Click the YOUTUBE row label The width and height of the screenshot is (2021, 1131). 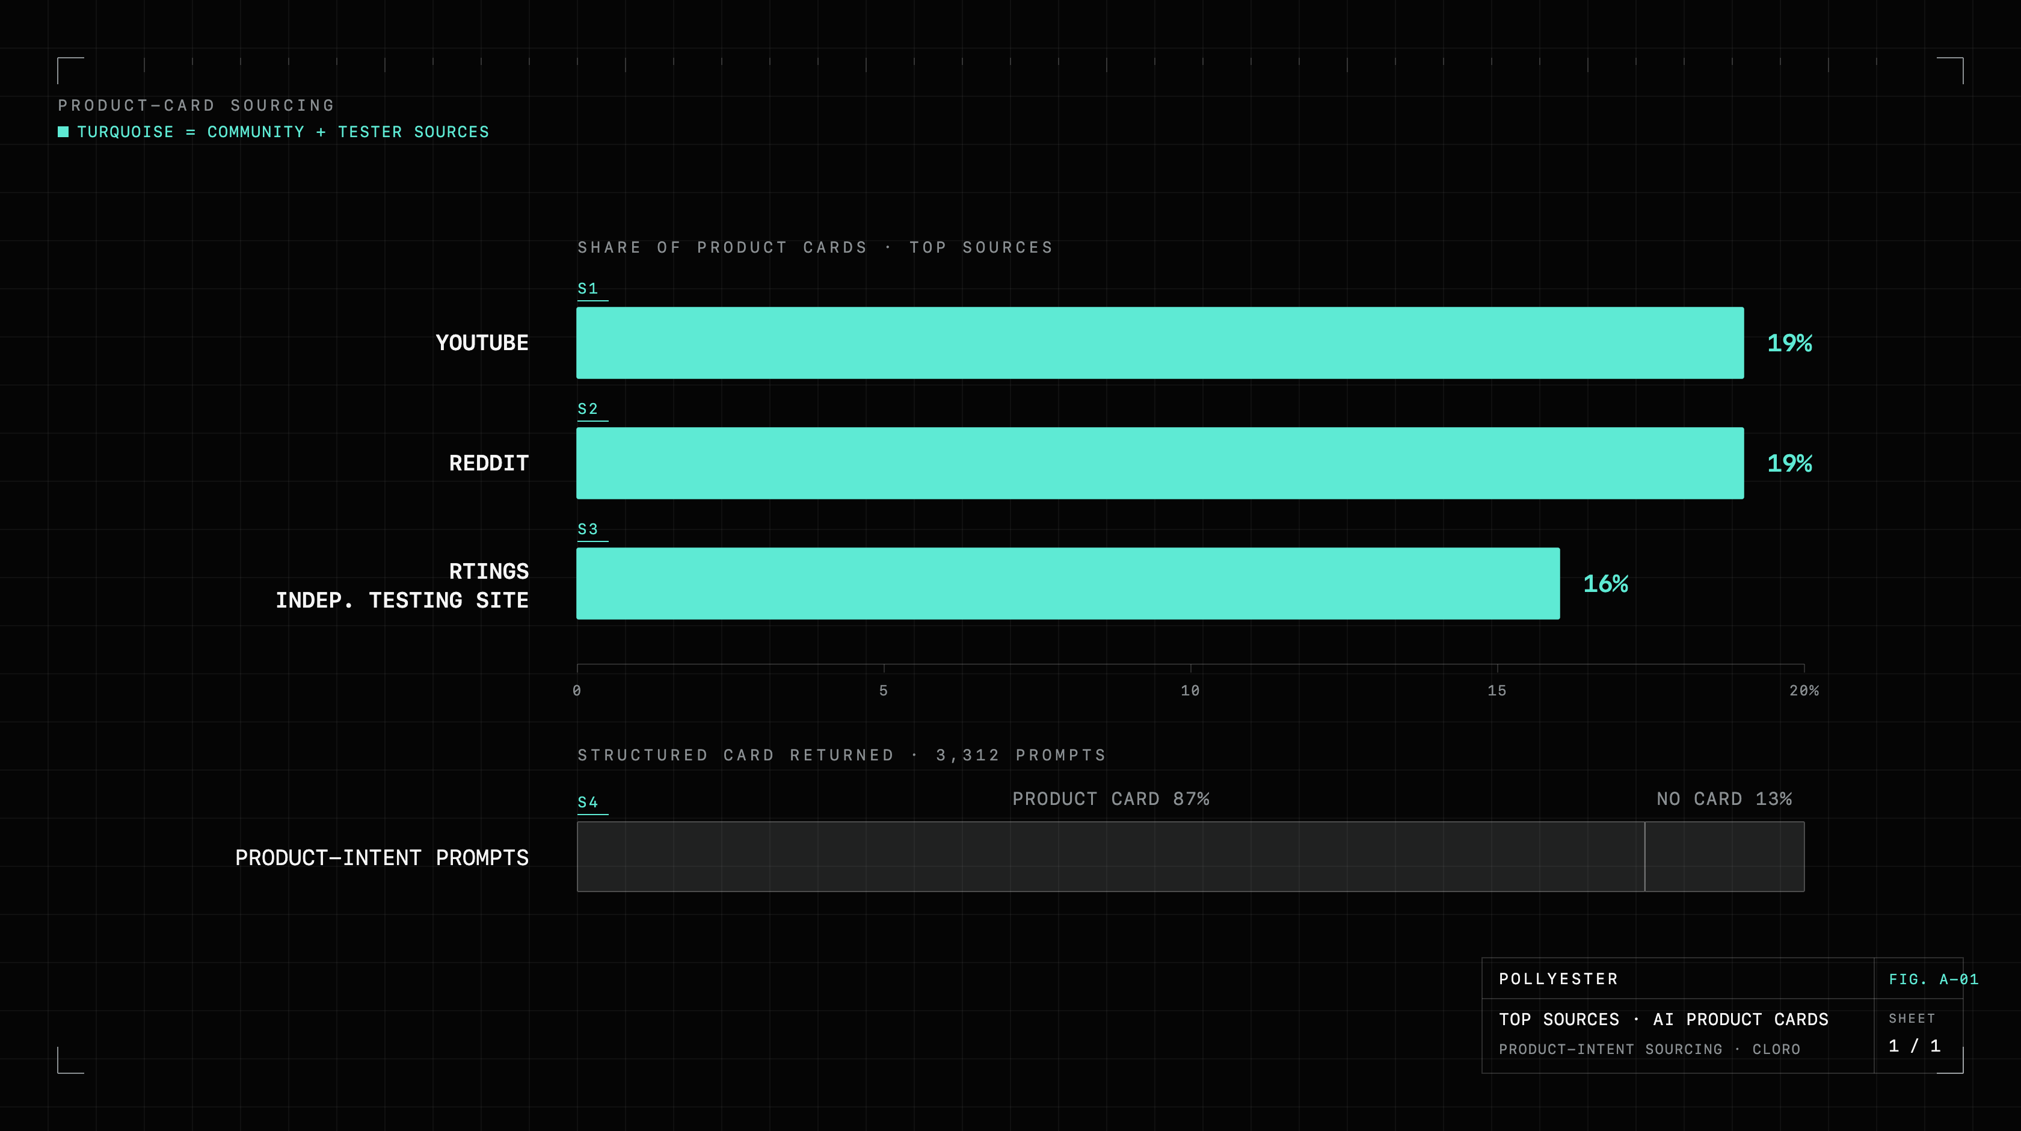pos(482,343)
